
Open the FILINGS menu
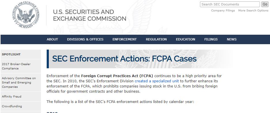click(211, 39)
